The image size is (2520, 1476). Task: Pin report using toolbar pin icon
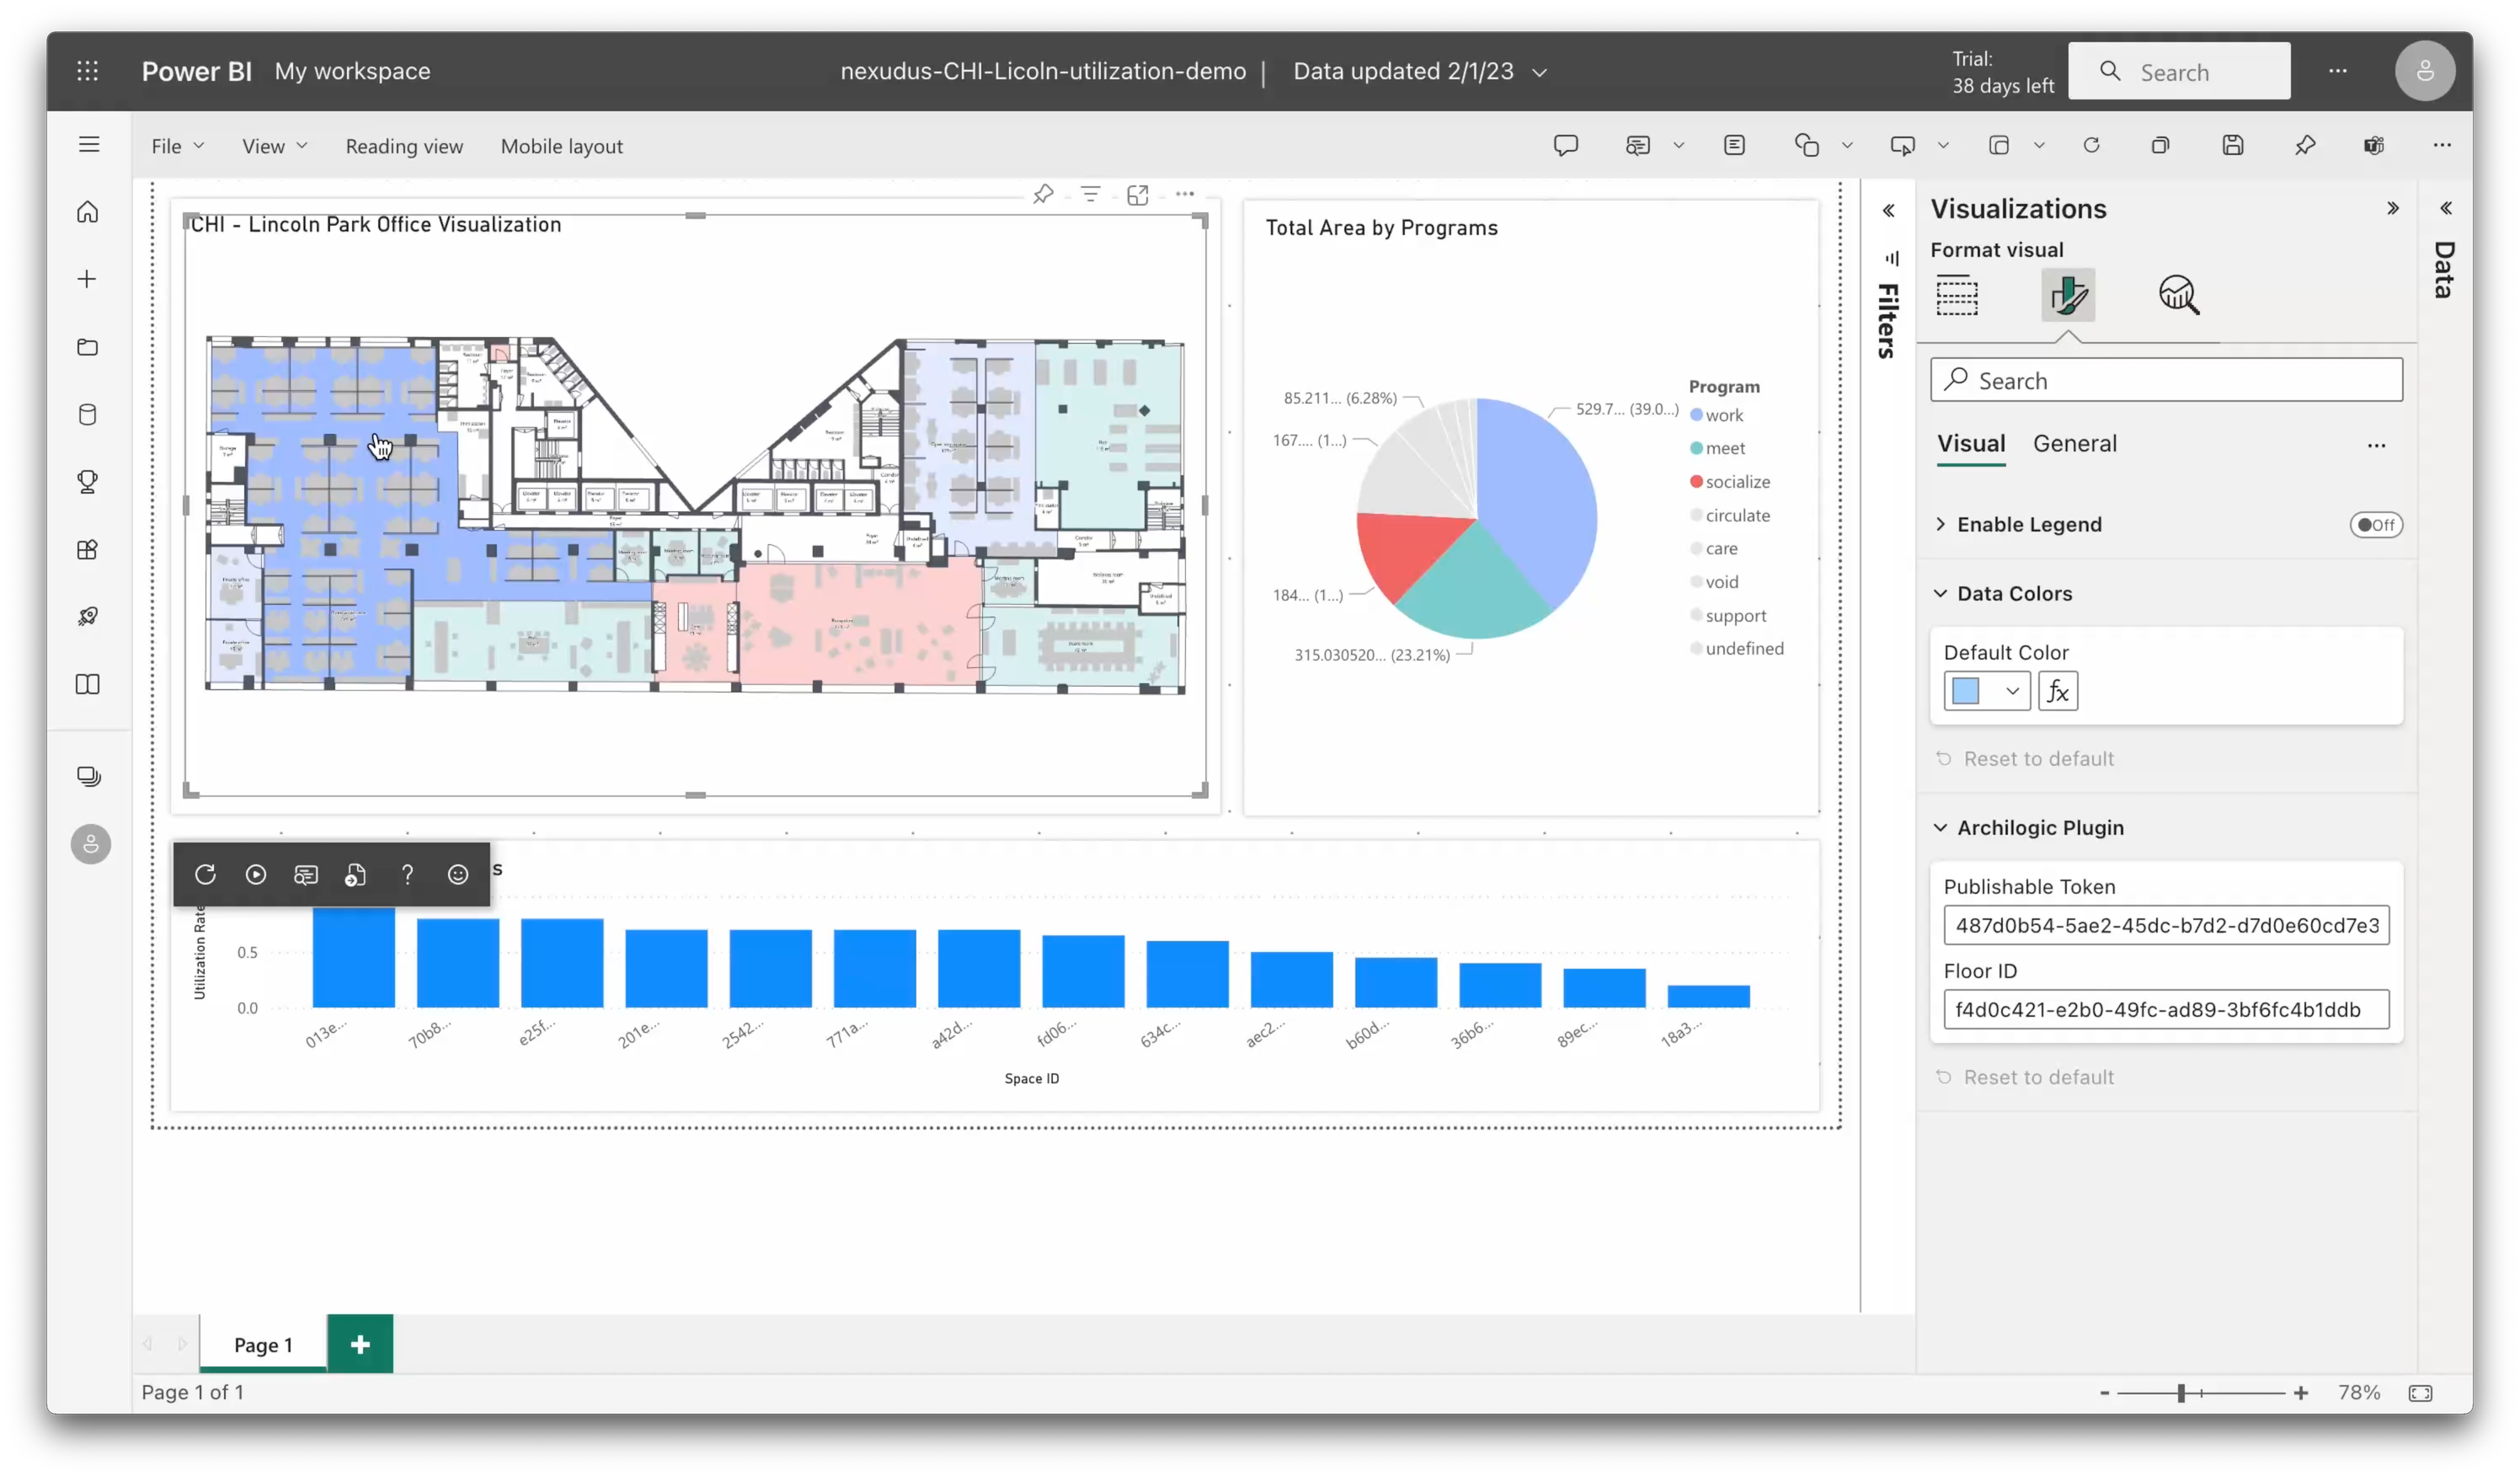pyautogui.click(x=2305, y=146)
